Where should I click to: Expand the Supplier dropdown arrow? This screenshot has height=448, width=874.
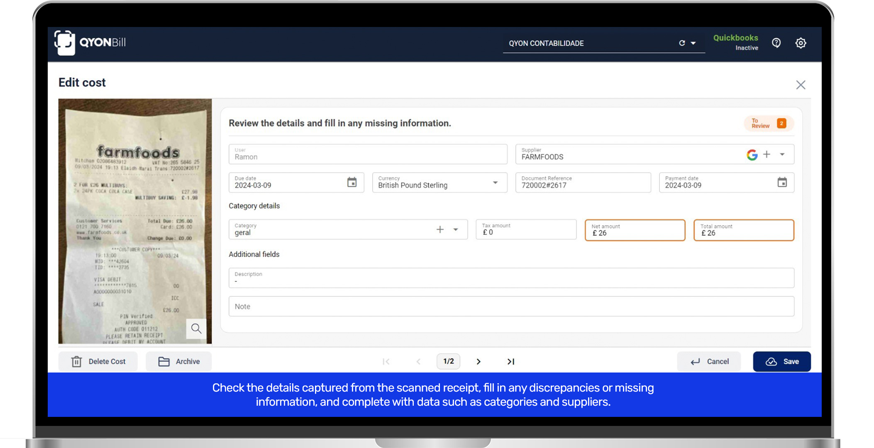(782, 154)
